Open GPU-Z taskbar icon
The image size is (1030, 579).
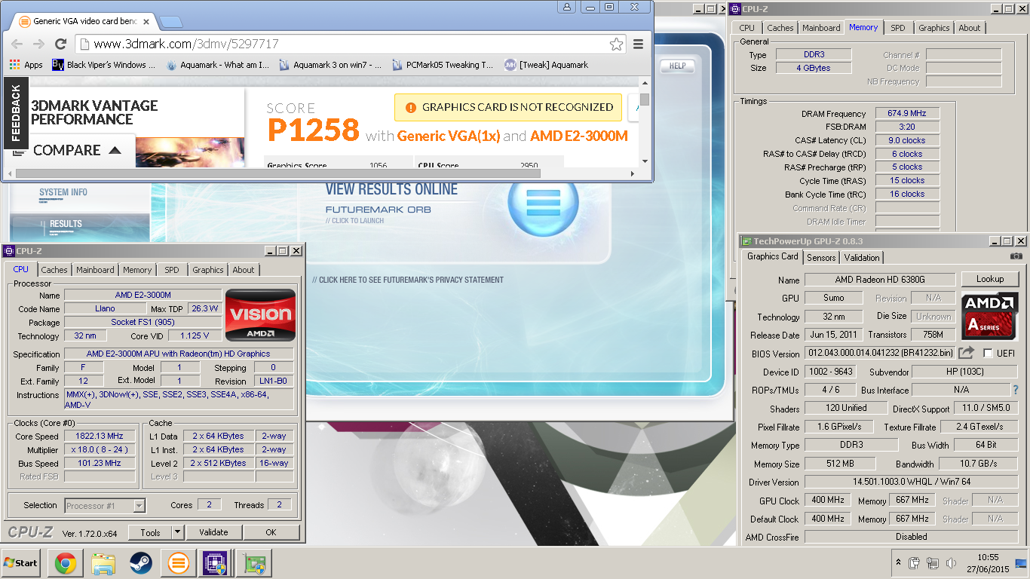[255, 563]
